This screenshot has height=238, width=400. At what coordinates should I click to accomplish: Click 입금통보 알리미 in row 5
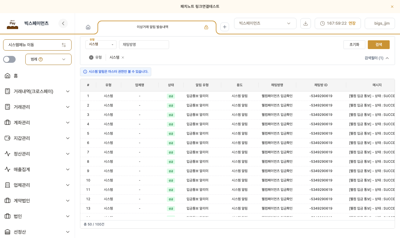197,133
